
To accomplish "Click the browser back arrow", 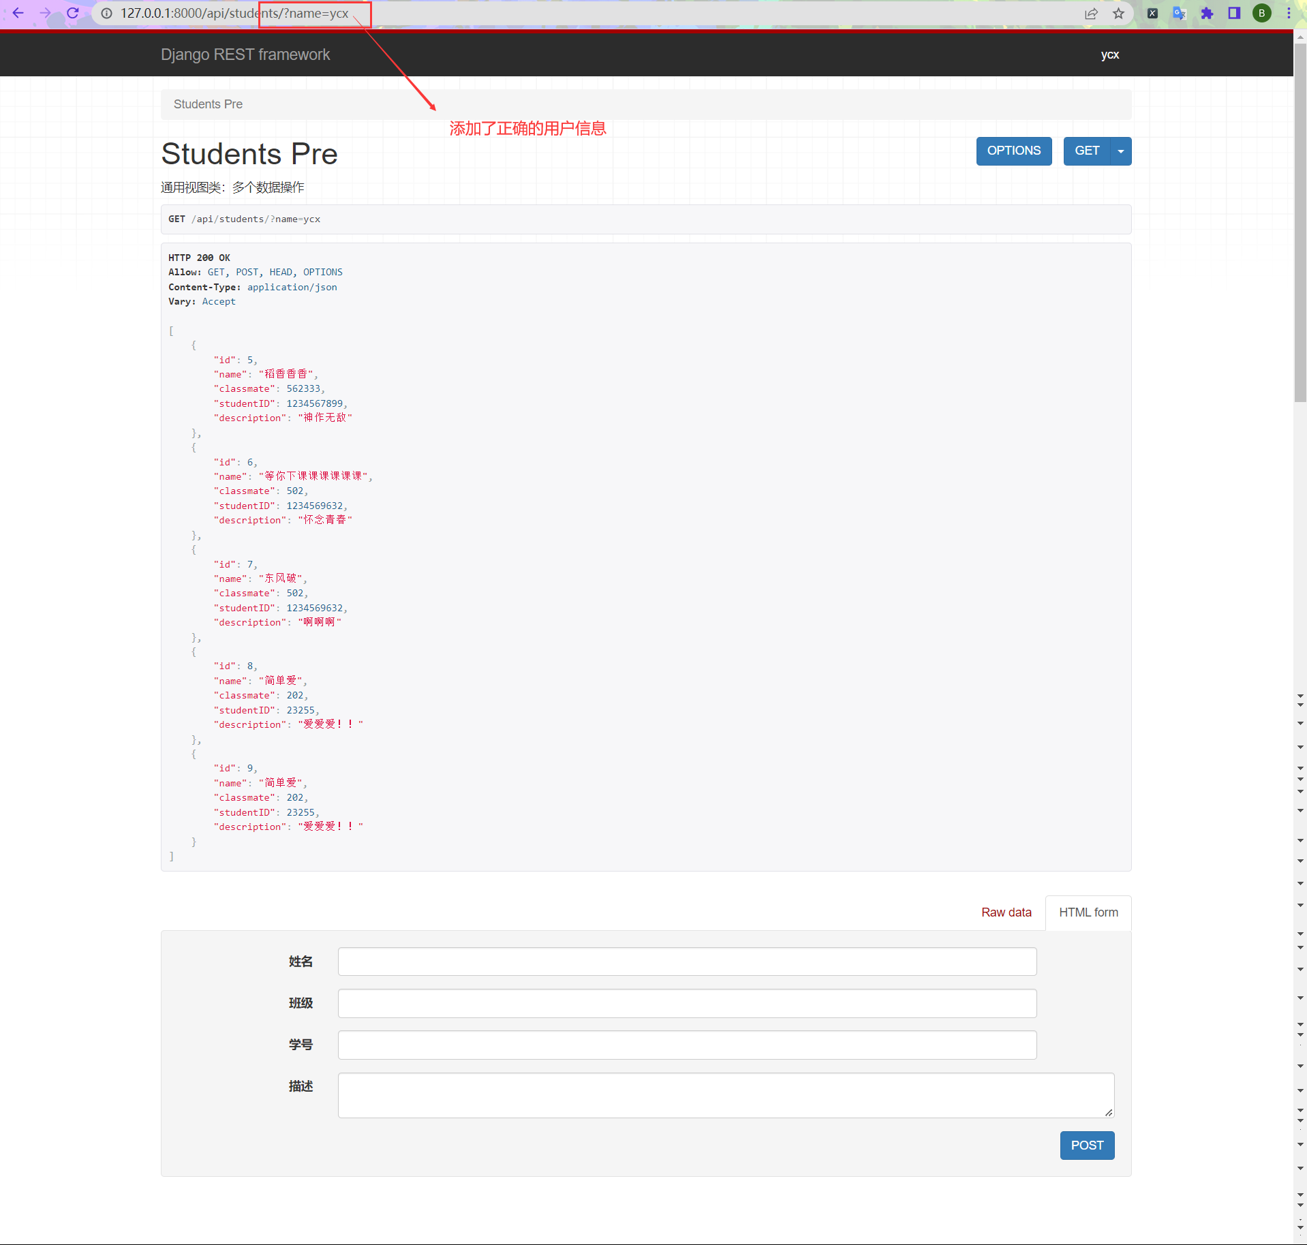I will click(x=18, y=13).
